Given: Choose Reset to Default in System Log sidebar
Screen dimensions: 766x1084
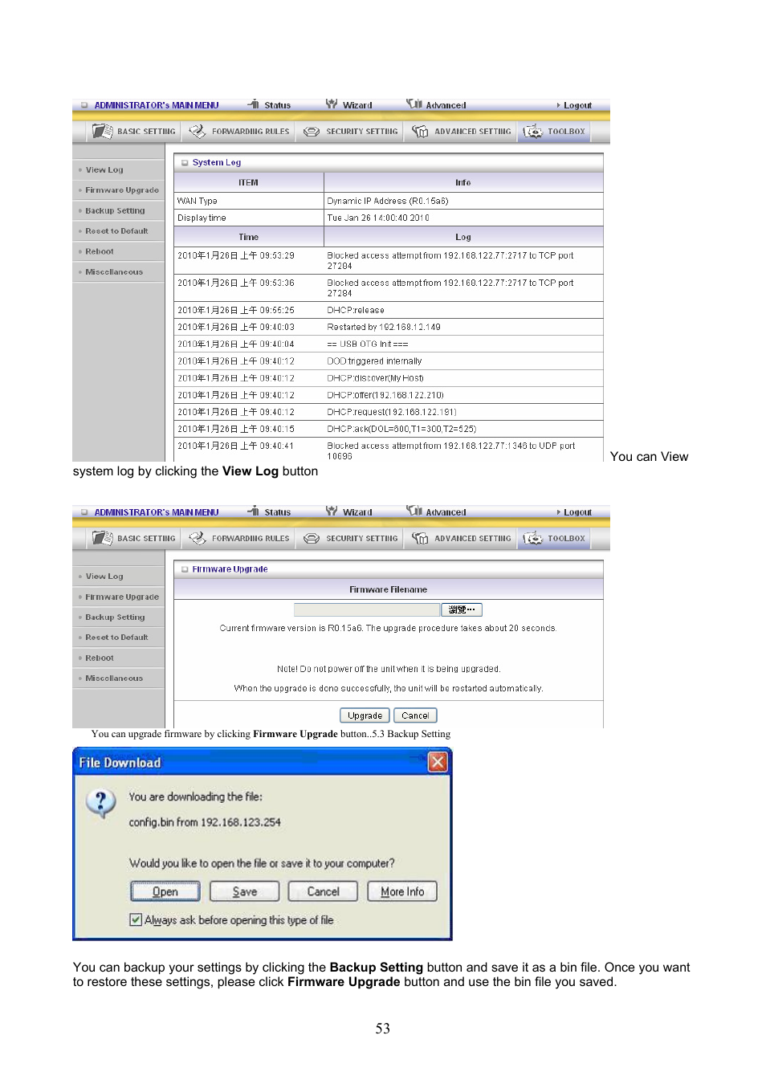Looking at the screenshot, I should (x=116, y=231).
